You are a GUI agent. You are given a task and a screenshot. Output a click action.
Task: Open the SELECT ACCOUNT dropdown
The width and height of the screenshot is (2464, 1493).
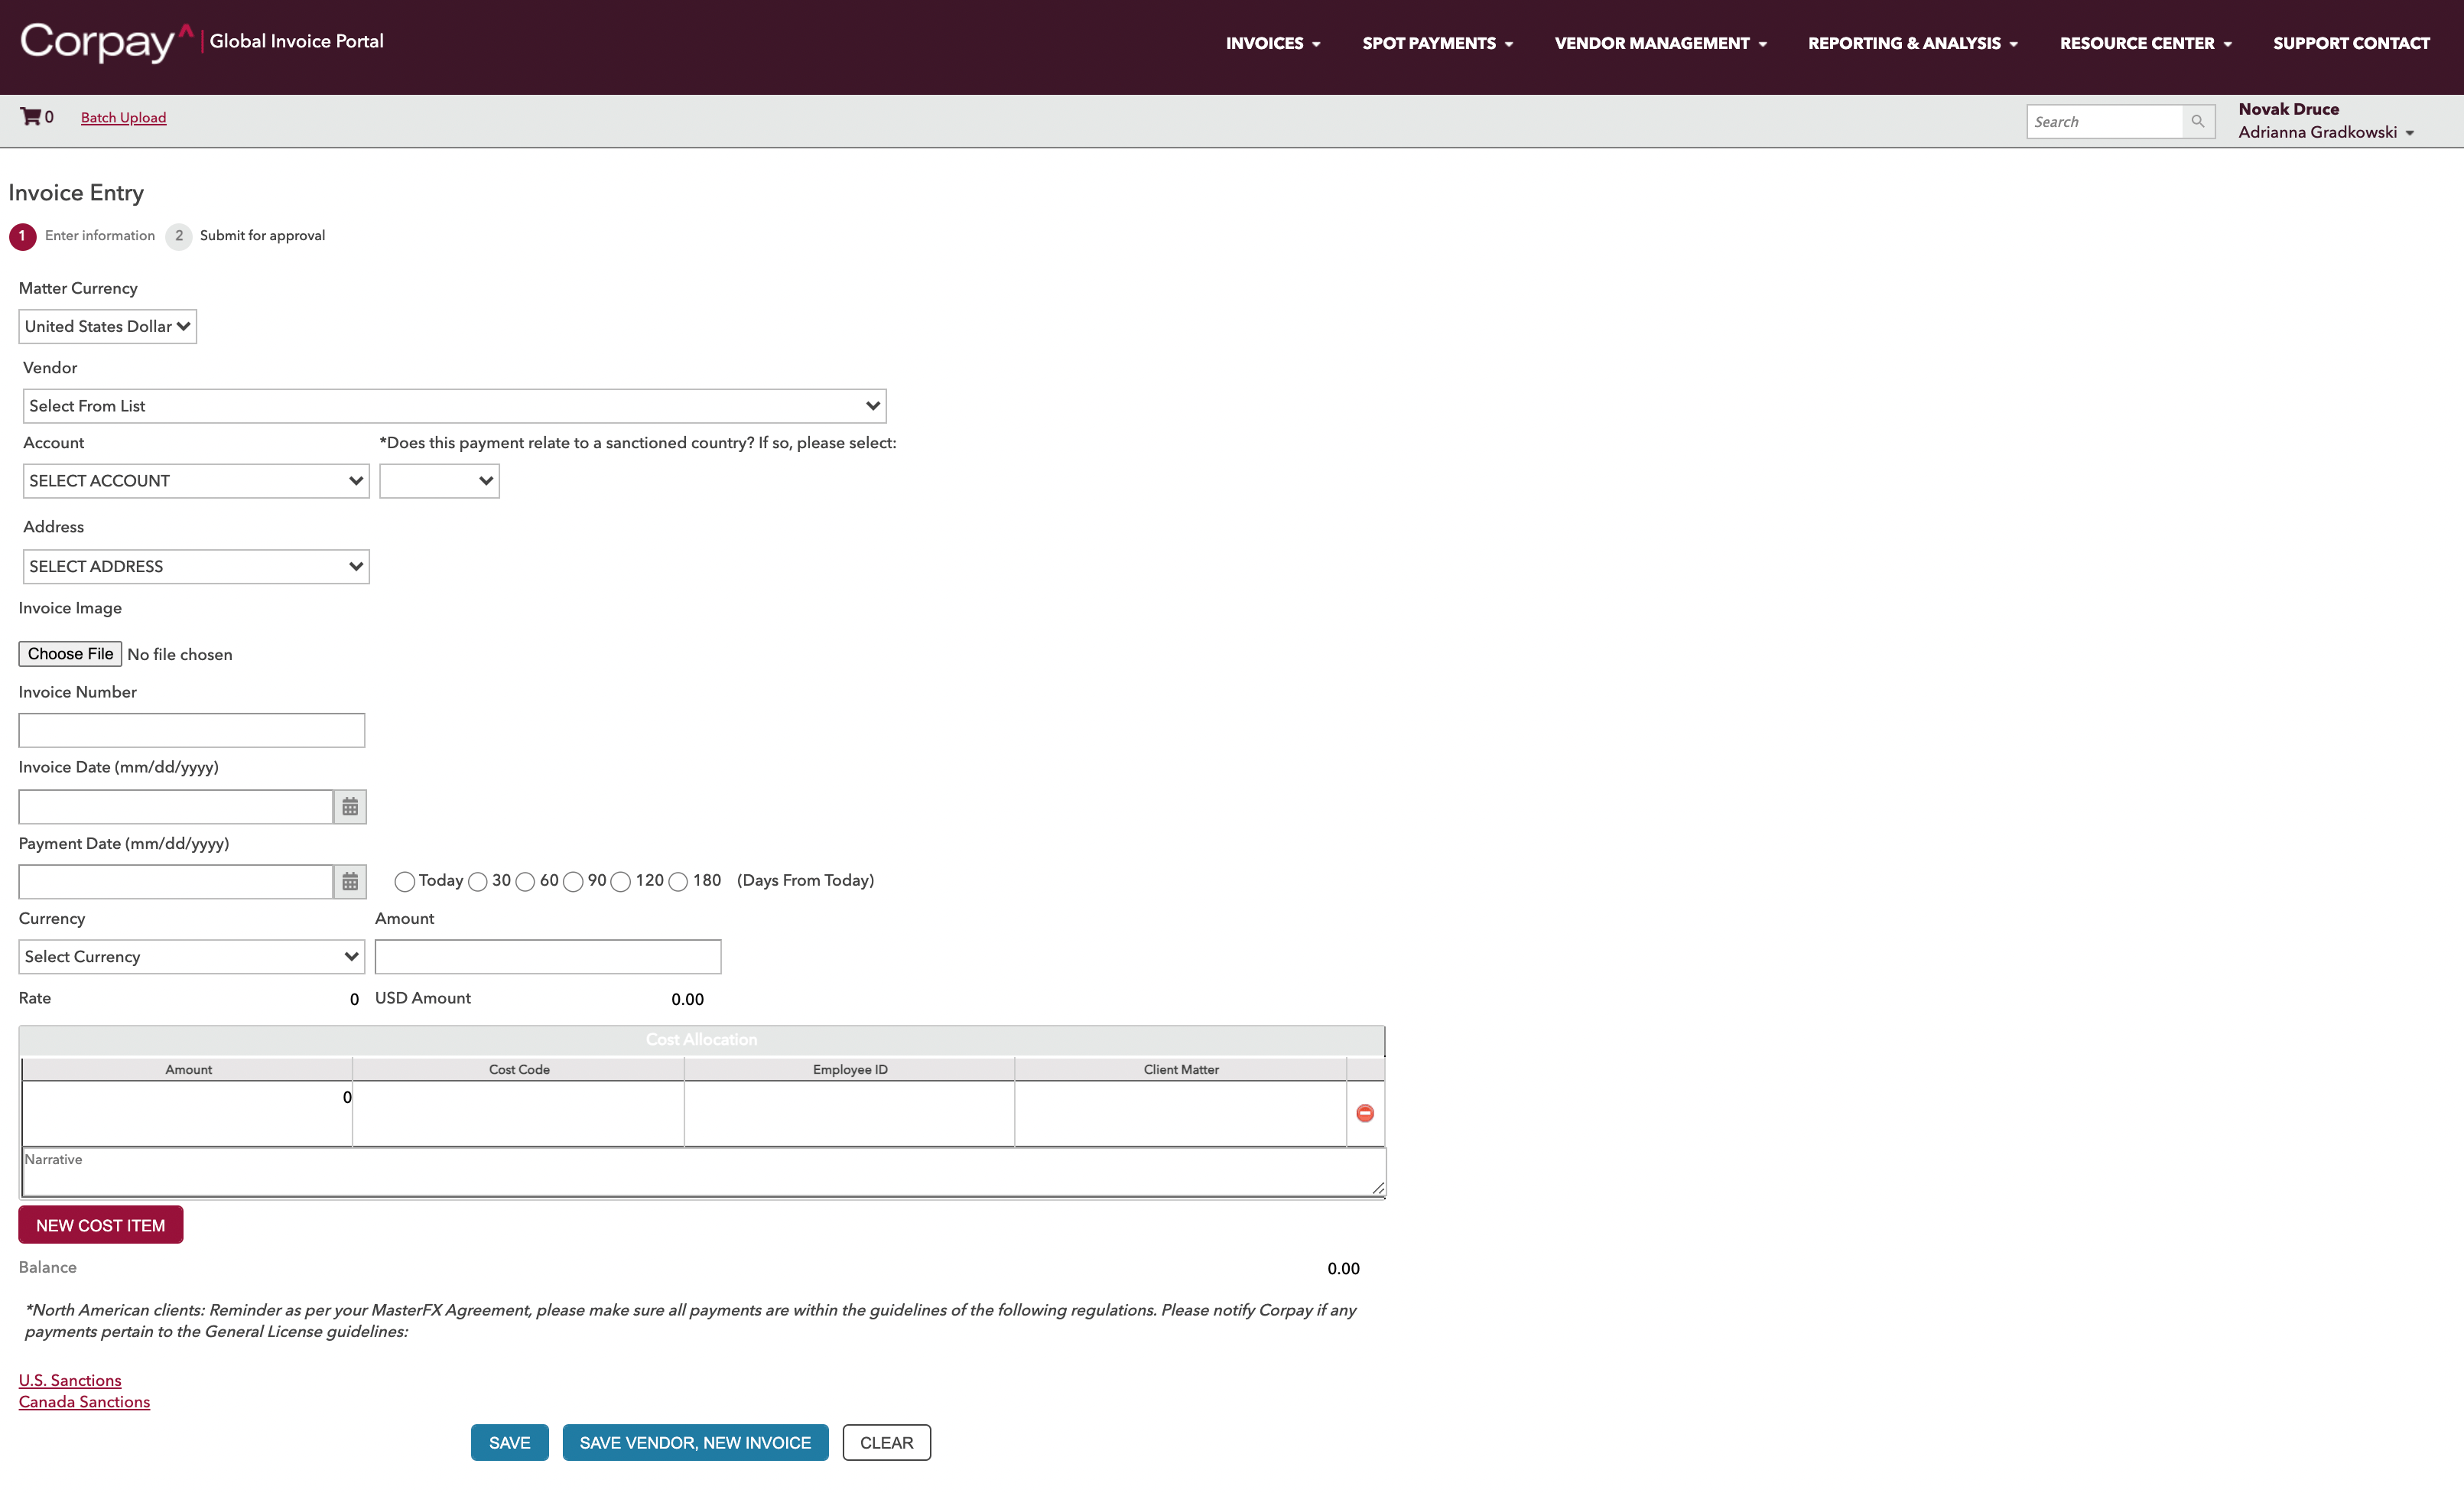pyautogui.click(x=196, y=481)
